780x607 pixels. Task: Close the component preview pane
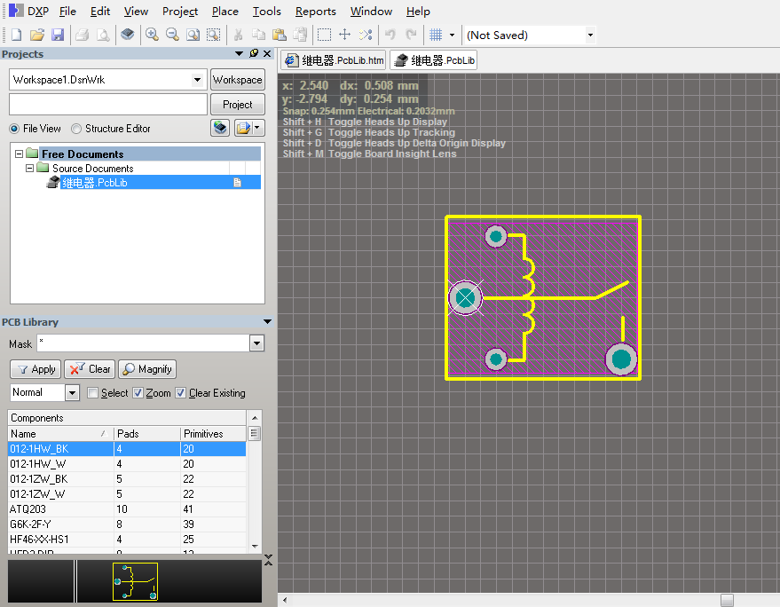click(269, 560)
